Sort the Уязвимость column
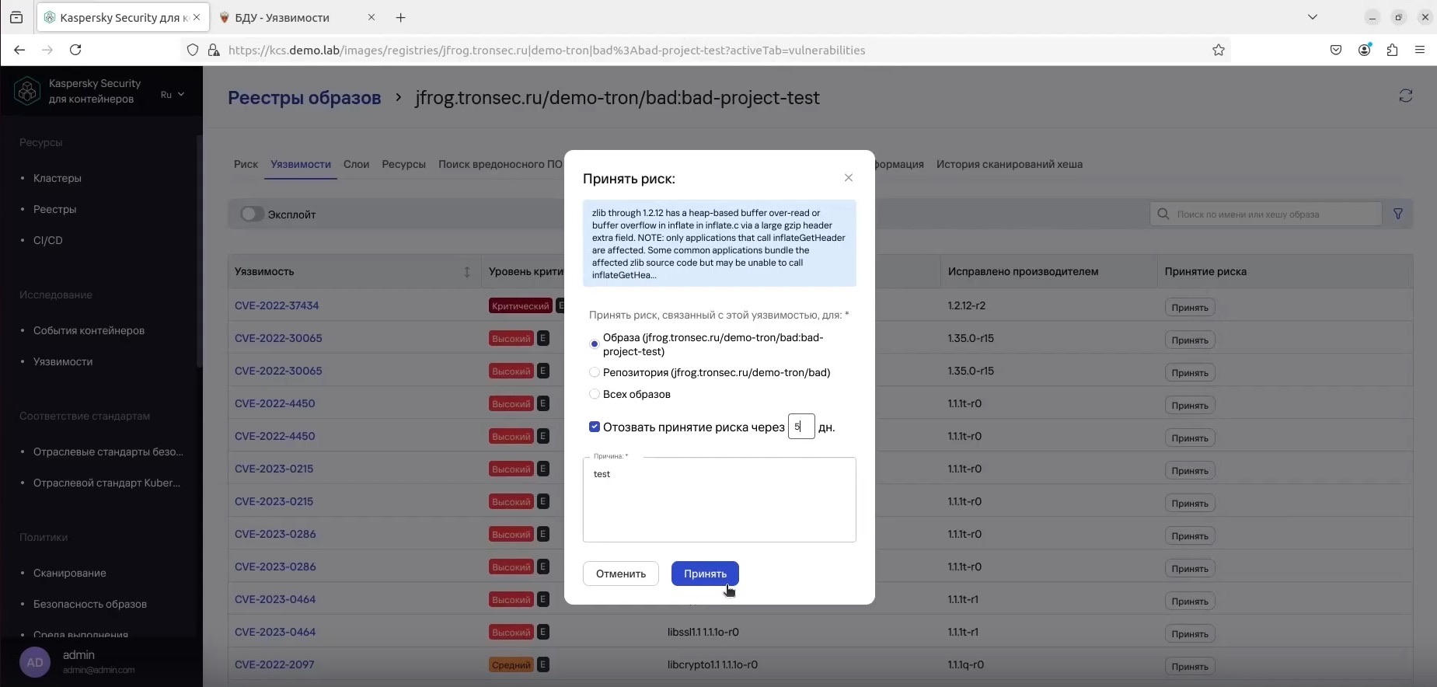Screen dimensions: 1437x687 tap(467, 272)
